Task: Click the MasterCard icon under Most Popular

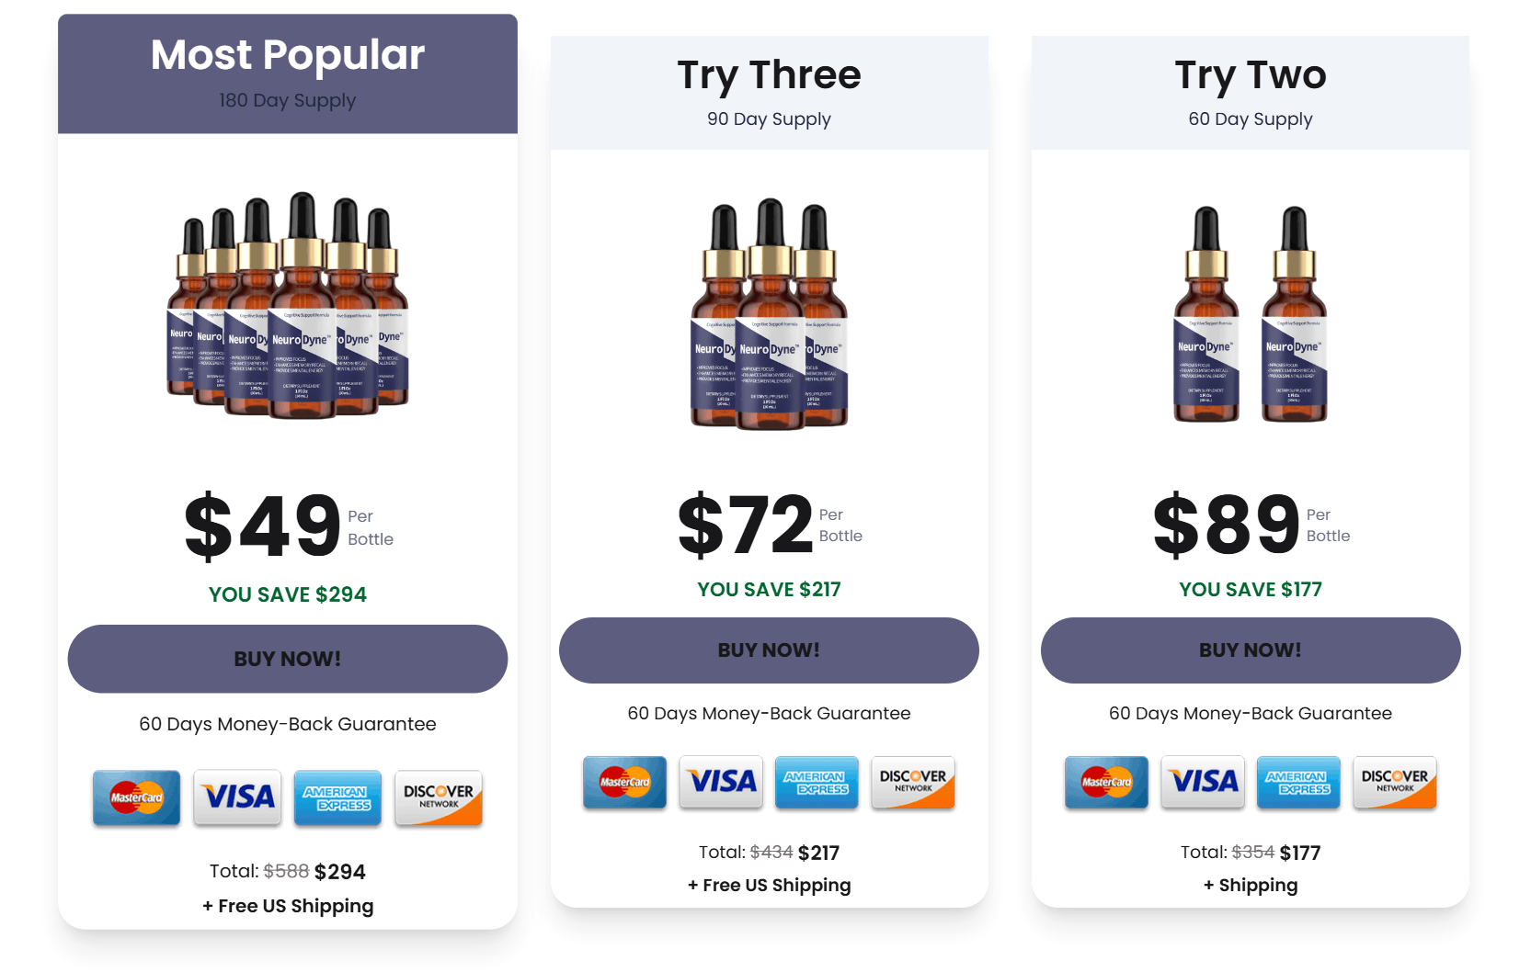Action: pyautogui.click(x=136, y=797)
